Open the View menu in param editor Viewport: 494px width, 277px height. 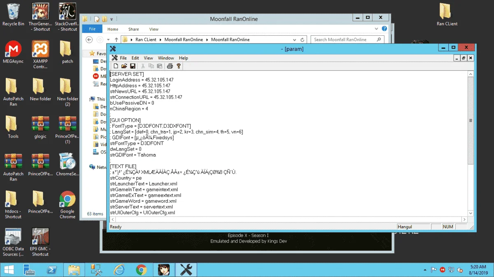[x=148, y=58]
